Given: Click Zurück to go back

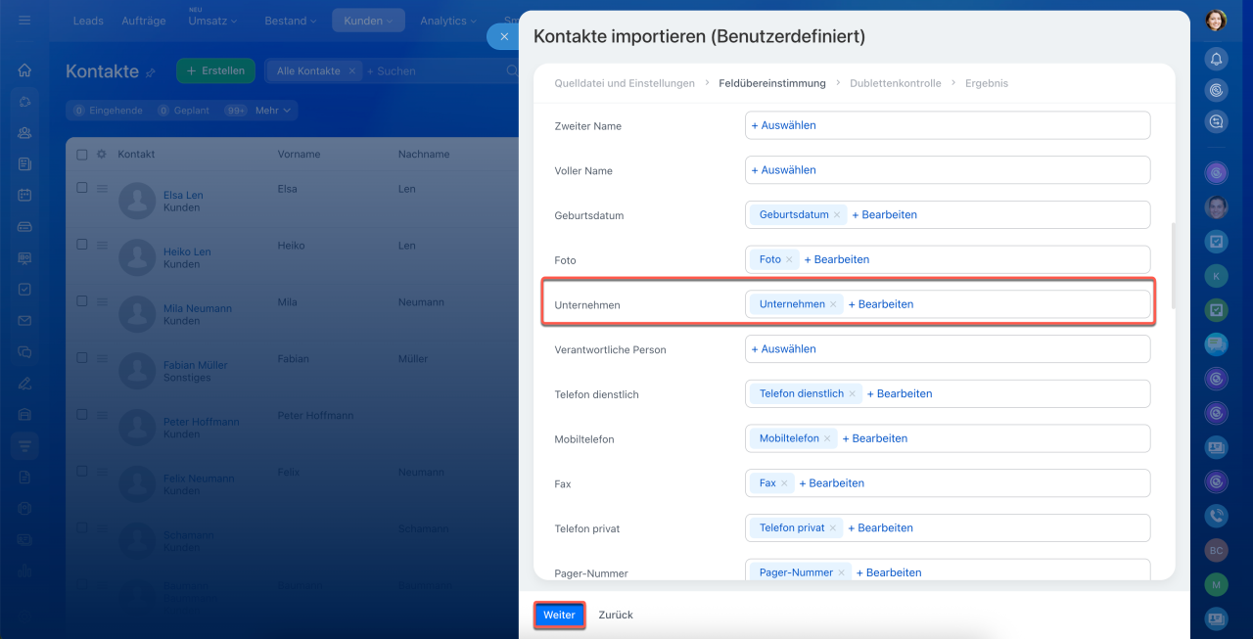Looking at the screenshot, I should (616, 615).
